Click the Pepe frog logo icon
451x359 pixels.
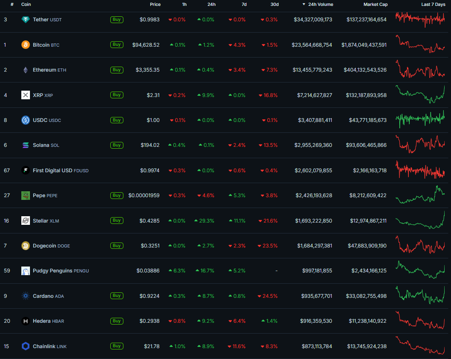(x=25, y=195)
